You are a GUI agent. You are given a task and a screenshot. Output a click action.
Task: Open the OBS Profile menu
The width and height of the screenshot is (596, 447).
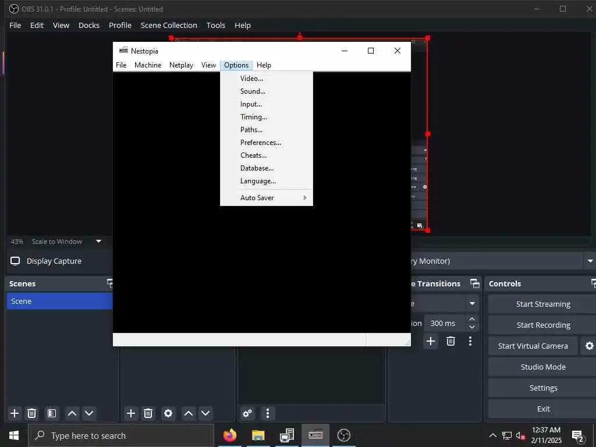(x=120, y=25)
